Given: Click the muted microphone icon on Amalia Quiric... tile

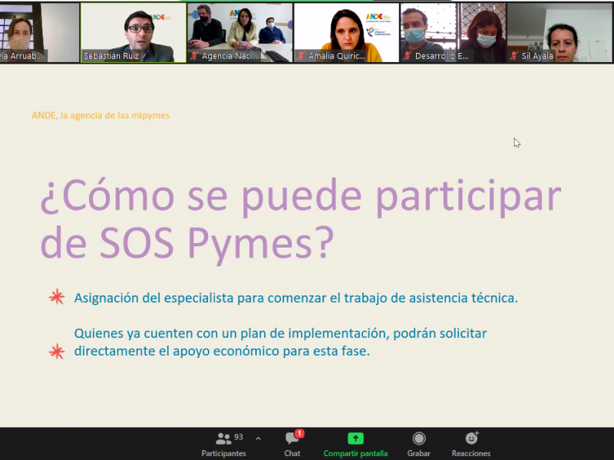Looking at the screenshot, I should (x=301, y=55).
